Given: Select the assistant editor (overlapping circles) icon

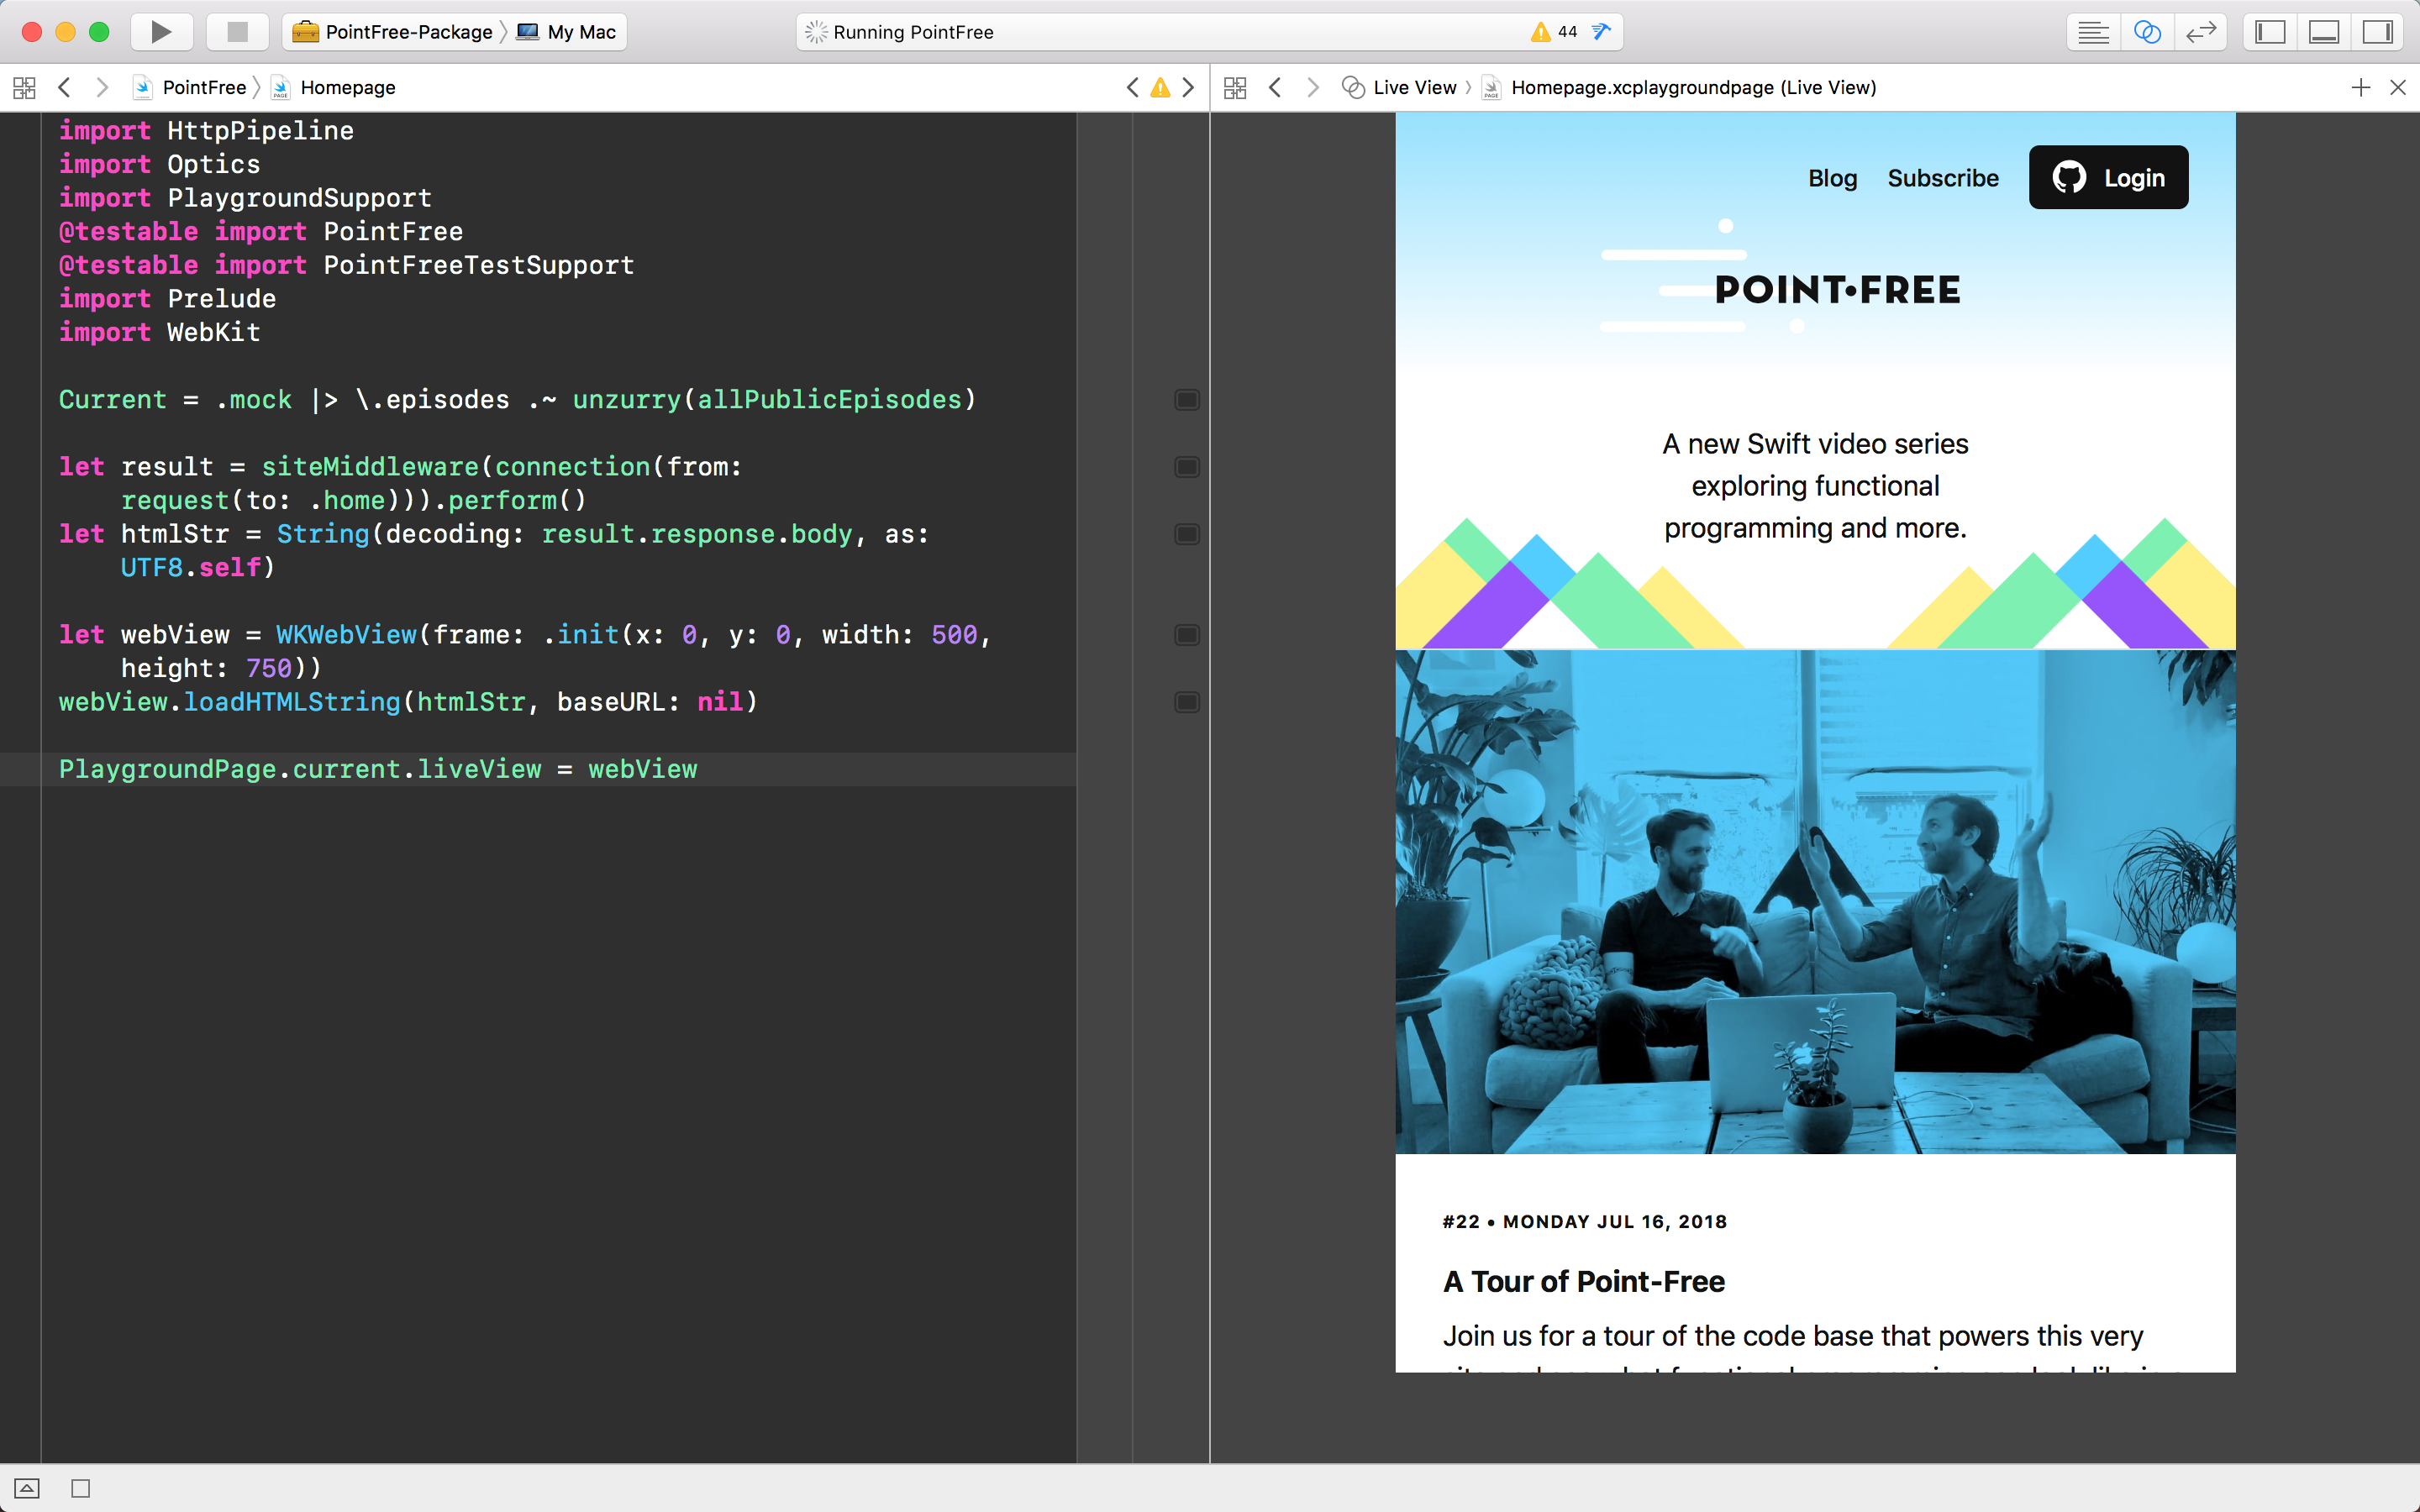Looking at the screenshot, I should [2146, 32].
